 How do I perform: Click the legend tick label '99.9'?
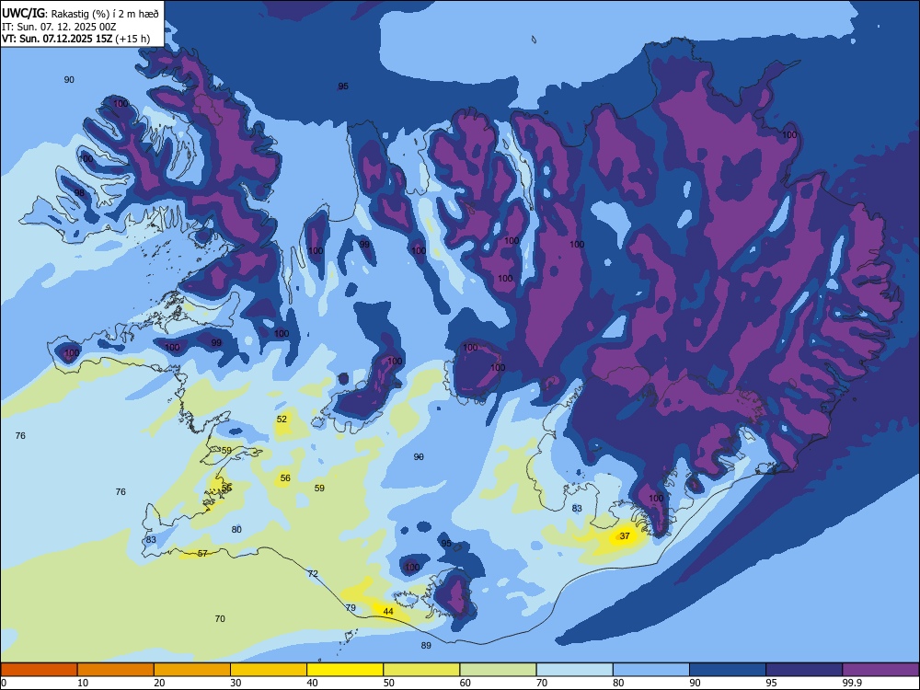point(851,683)
